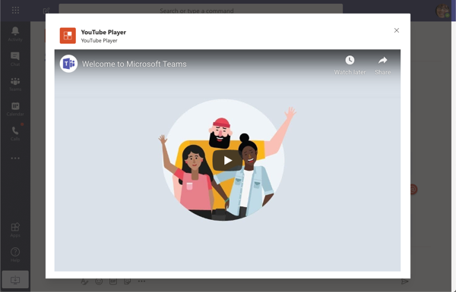Open the Microsoft Teams channel logo

pyautogui.click(x=68, y=64)
